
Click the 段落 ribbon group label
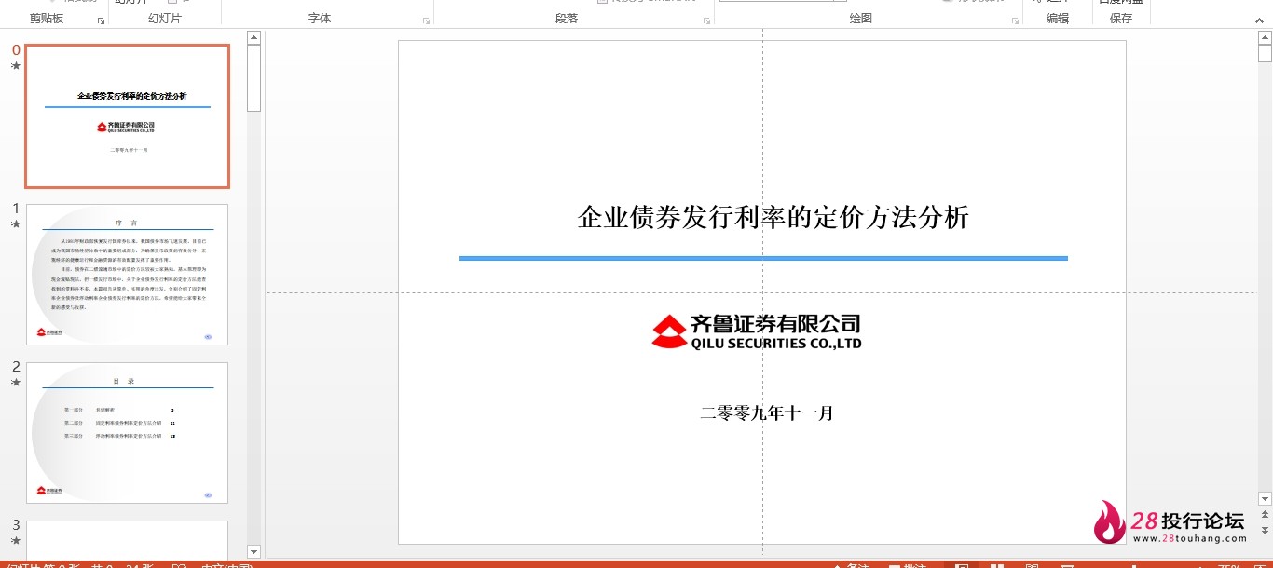tap(567, 19)
